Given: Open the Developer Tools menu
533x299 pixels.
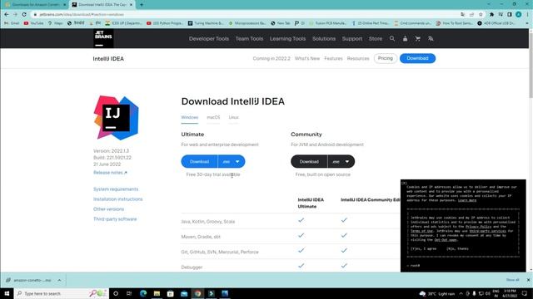Looking at the screenshot, I should (x=209, y=39).
